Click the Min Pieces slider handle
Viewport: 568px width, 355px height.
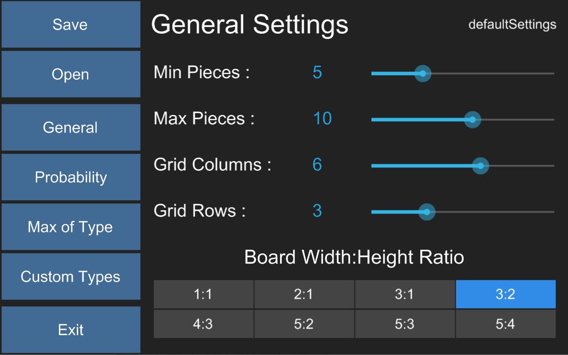[x=423, y=74]
